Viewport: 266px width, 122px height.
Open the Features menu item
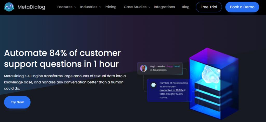65,7
